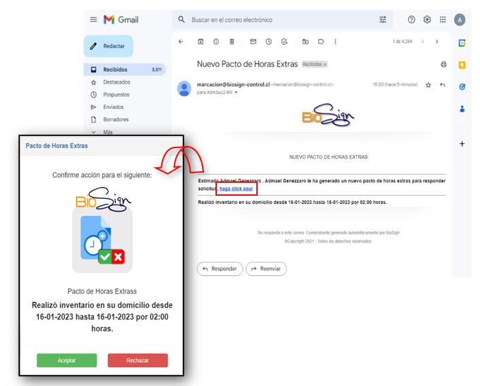Open Contacts side panel icon
This screenshot has height=386, width=480.
[x=462, y=109]
